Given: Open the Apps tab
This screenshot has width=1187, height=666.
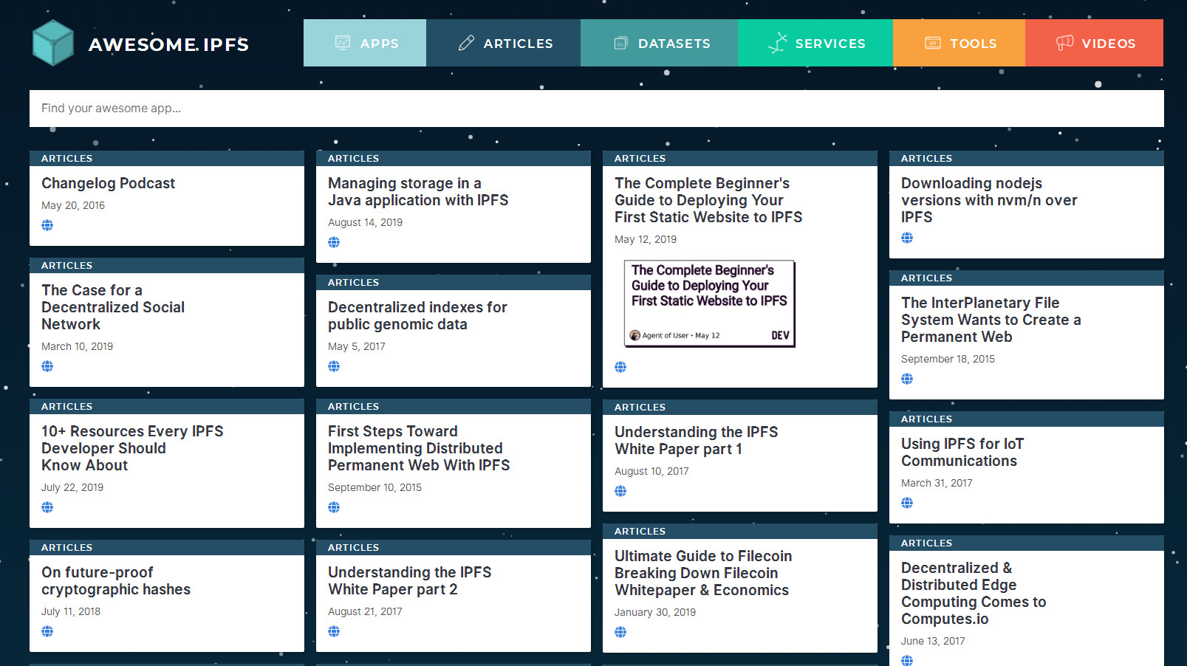Looking at the screenshot, I should point(365,43).
